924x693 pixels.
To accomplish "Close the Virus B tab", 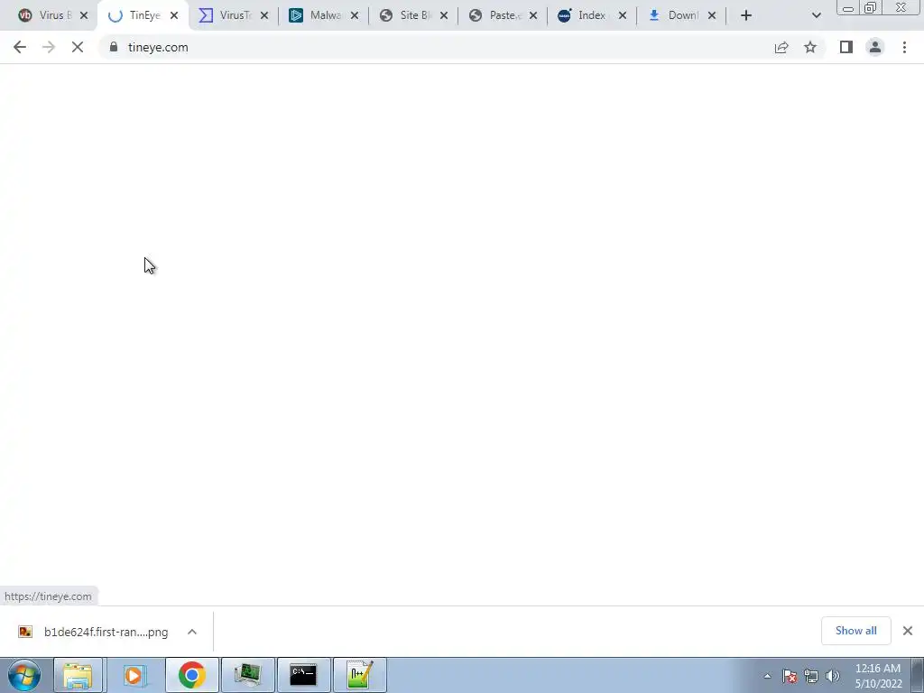I will tap(84, 15).
